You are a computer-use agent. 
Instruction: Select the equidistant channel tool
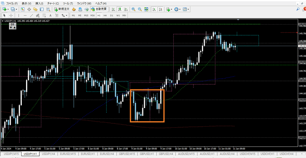coord(38,15)
